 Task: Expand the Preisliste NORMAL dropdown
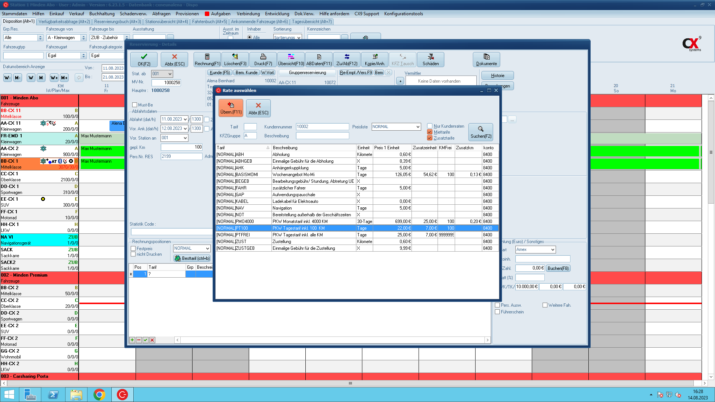click(x=417, y=127)
